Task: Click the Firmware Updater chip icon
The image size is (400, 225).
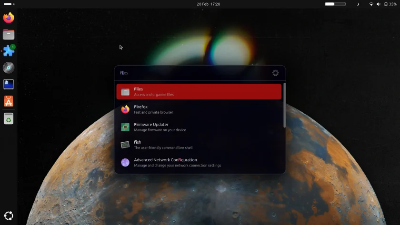Action: click(x=125, y=127)
